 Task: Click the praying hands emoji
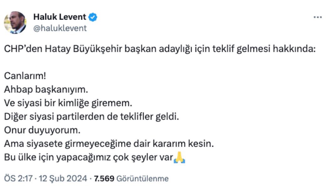point(180,158)
